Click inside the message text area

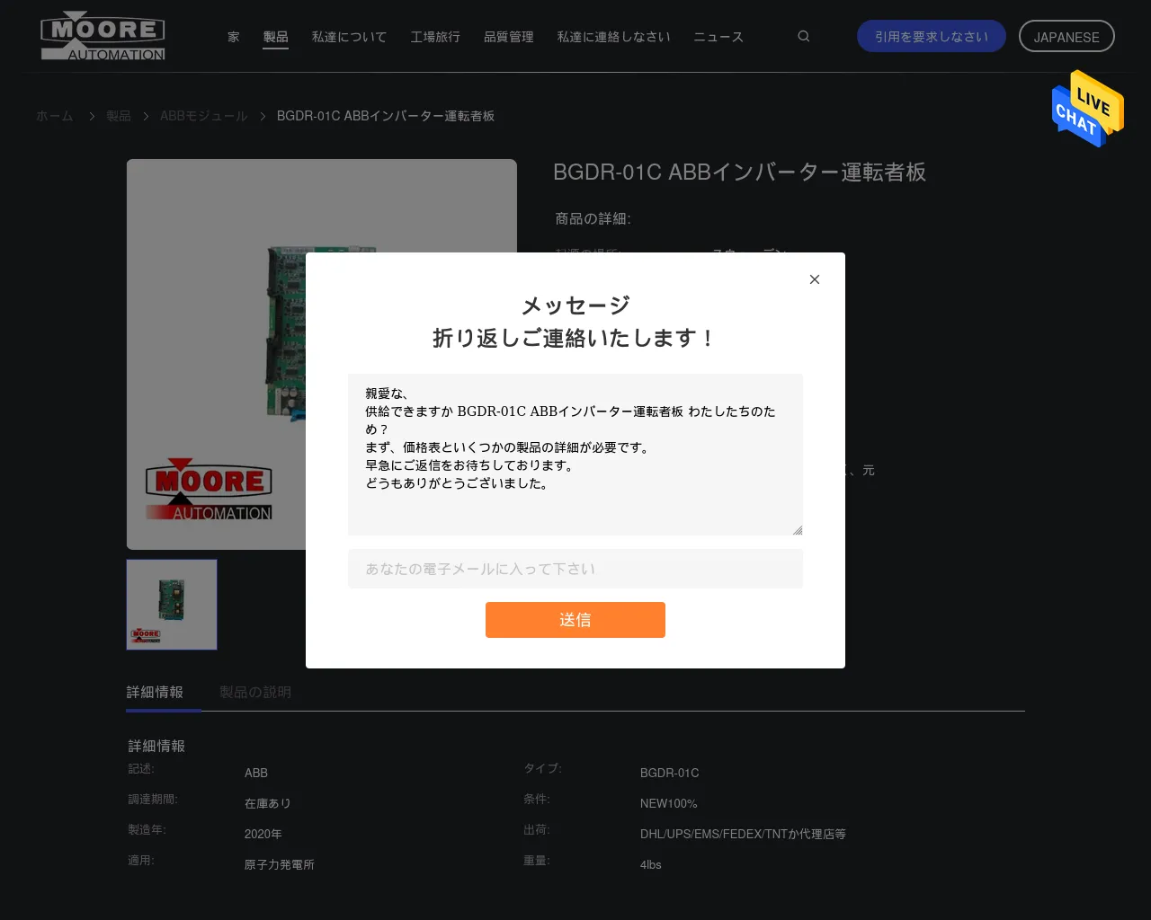coord(575,455)
